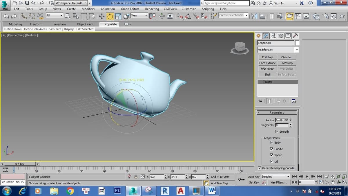Toggle the selection lock padlock icon
This screenshot has width=348, height=196.
135,177
